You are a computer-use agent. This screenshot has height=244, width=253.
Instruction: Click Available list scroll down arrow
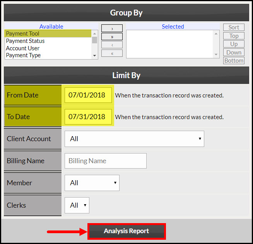94,55
